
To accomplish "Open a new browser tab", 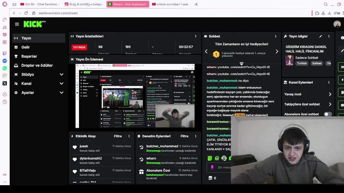I will tap(196, 4).
